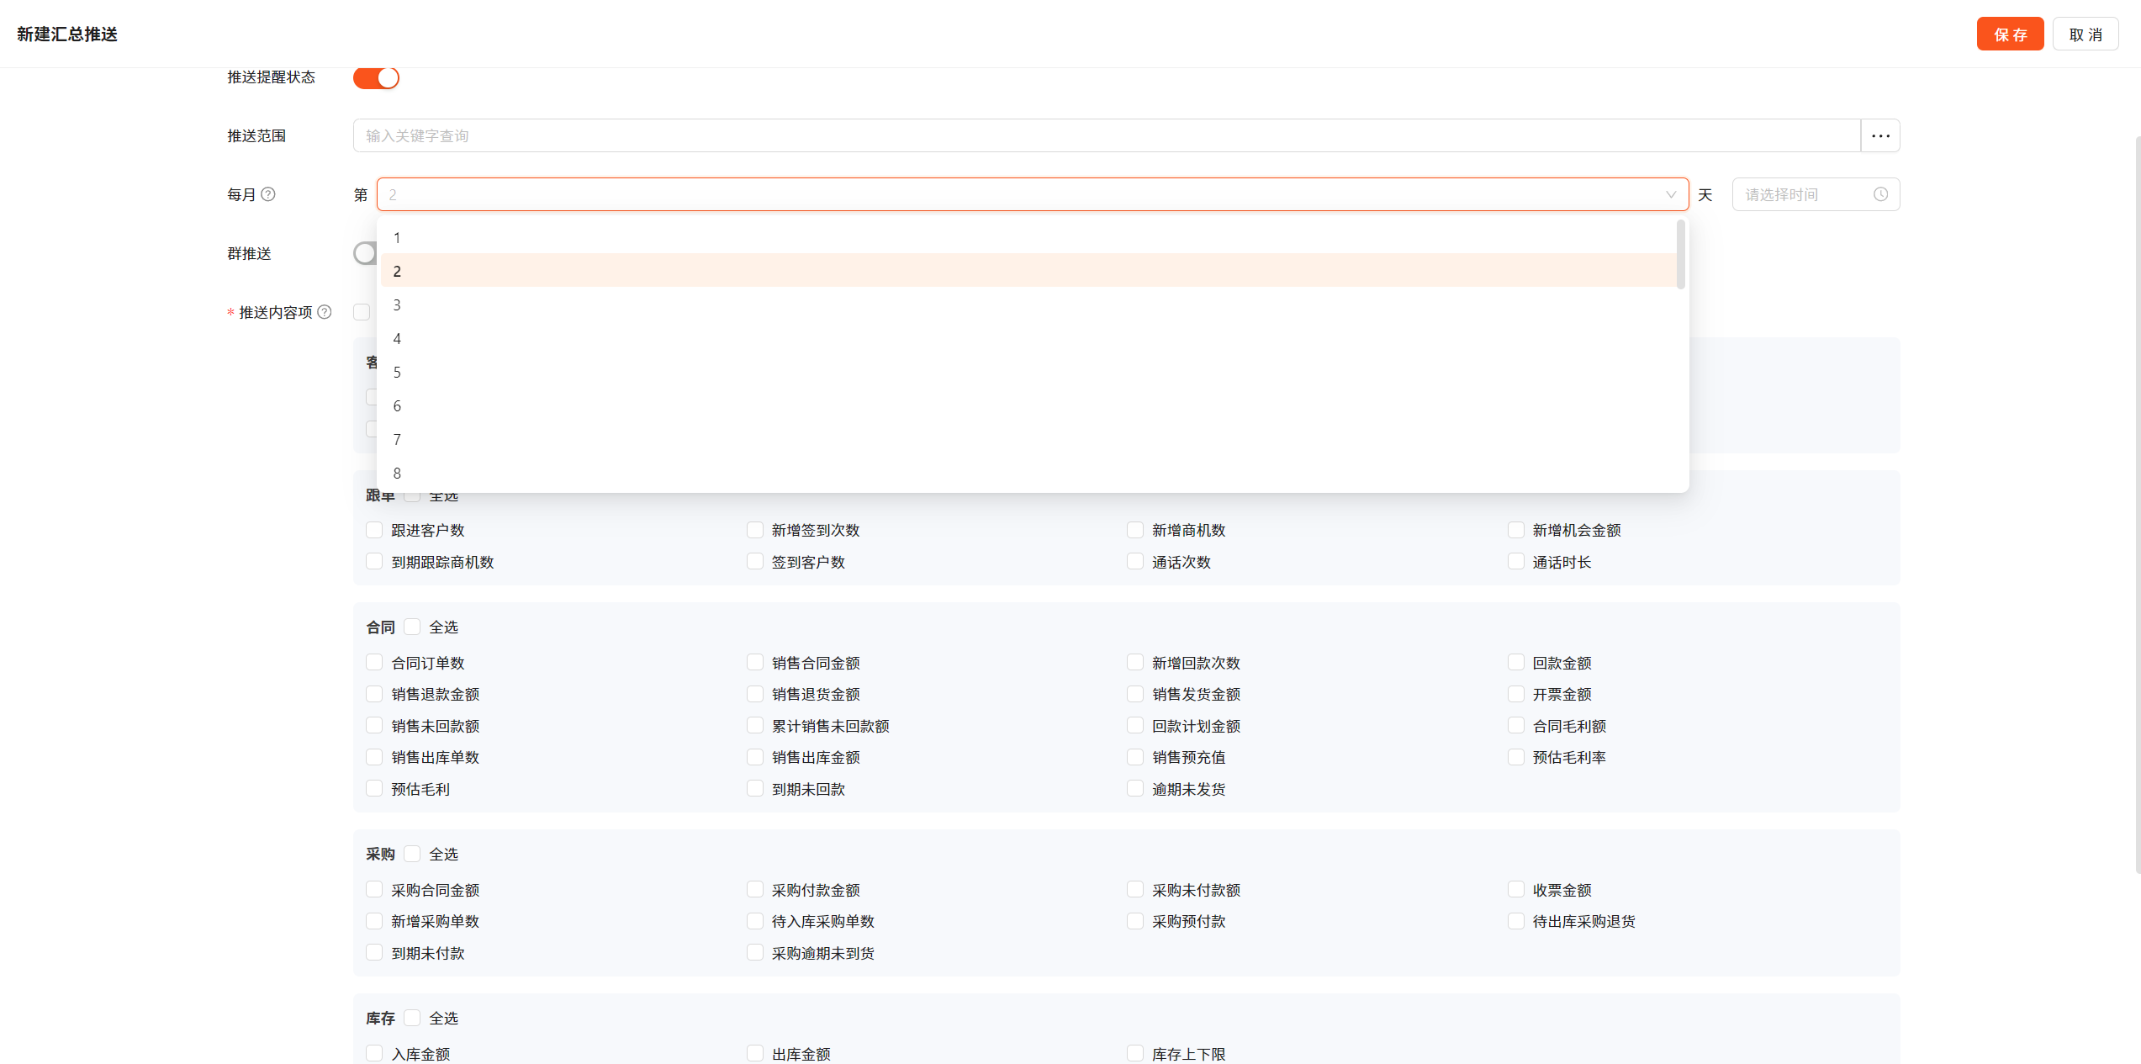Open the 推送范围 ellipsis selector button
Screen dimensions: 2141x1064
(1880, 135)
